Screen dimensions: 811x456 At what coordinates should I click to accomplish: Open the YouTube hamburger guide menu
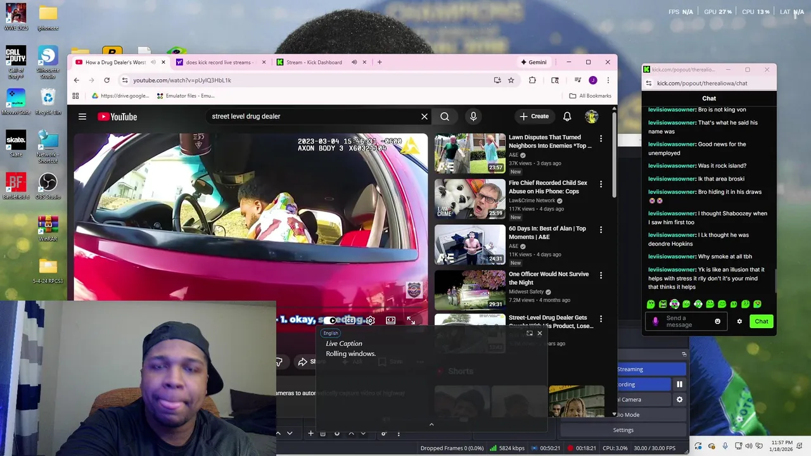click(x=82, y=117)
